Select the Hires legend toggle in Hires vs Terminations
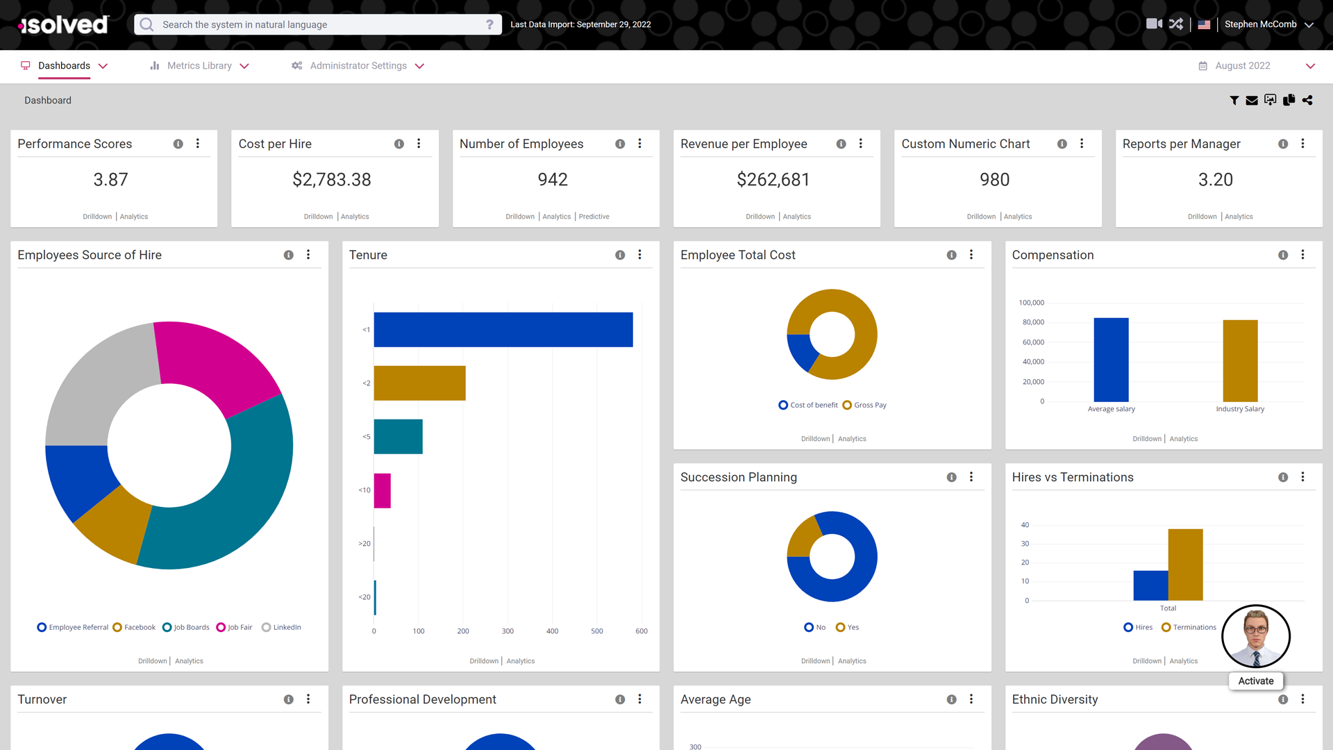The image size is (1333, 750). point(1137,627)
